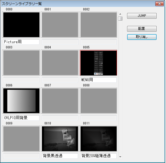Select the dark background thumbnail 0011
166x163 pixels.
coord(98,139)
